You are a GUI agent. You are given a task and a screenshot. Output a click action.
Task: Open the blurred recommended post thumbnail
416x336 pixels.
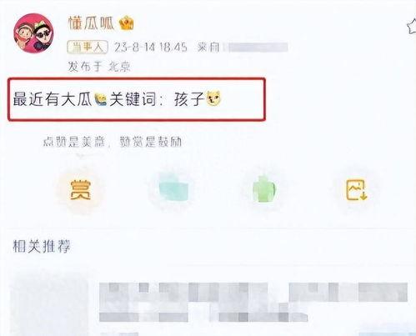[50, 303]
